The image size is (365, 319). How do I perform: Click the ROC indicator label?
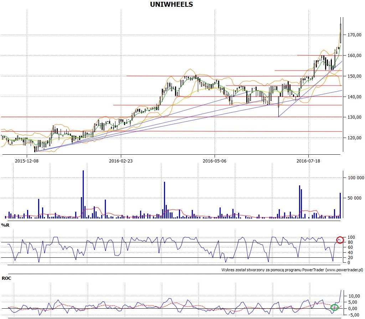pyautogui.click(x=6, y=278)
